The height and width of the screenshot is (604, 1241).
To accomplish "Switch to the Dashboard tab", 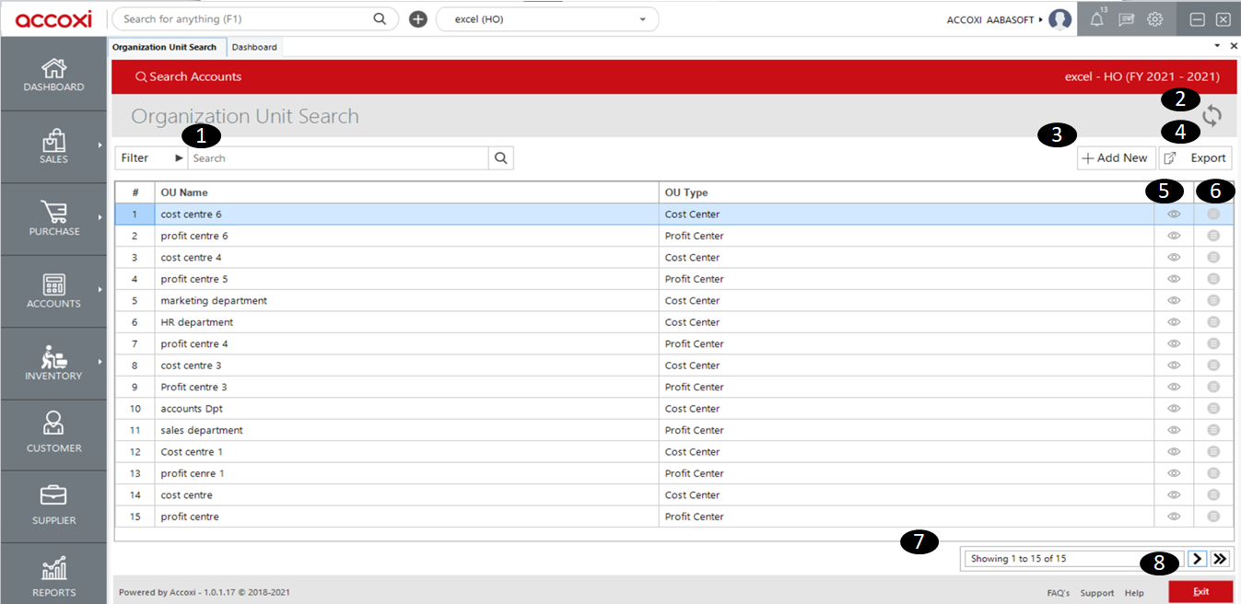I will 254,47.
